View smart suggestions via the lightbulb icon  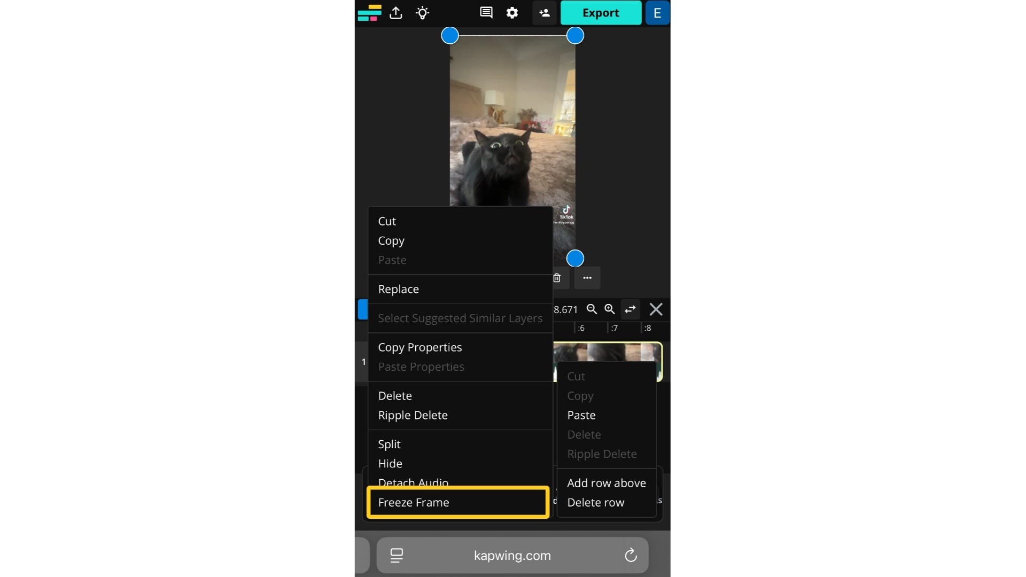pos(423,13)
